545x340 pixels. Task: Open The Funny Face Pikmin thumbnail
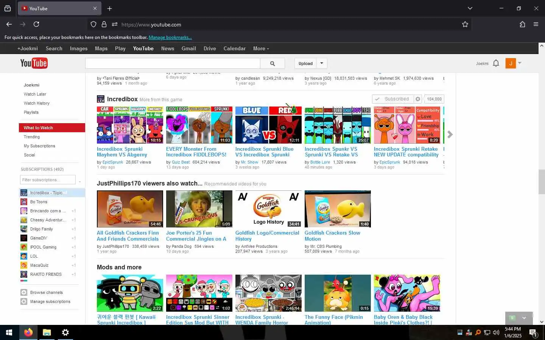coord(338,293)
